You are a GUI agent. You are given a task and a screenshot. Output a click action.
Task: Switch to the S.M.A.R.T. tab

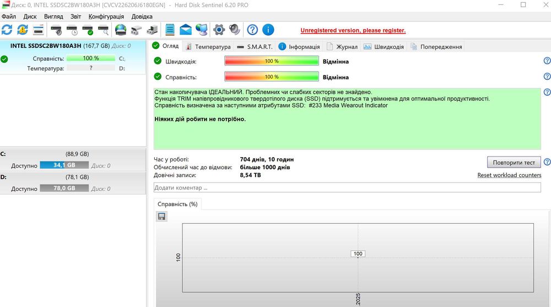pos(255,47)
